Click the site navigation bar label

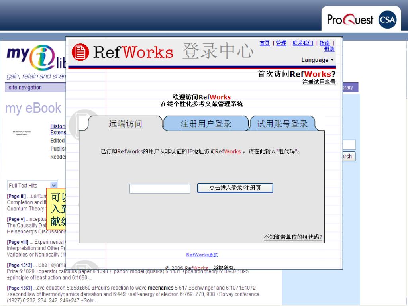25,87
